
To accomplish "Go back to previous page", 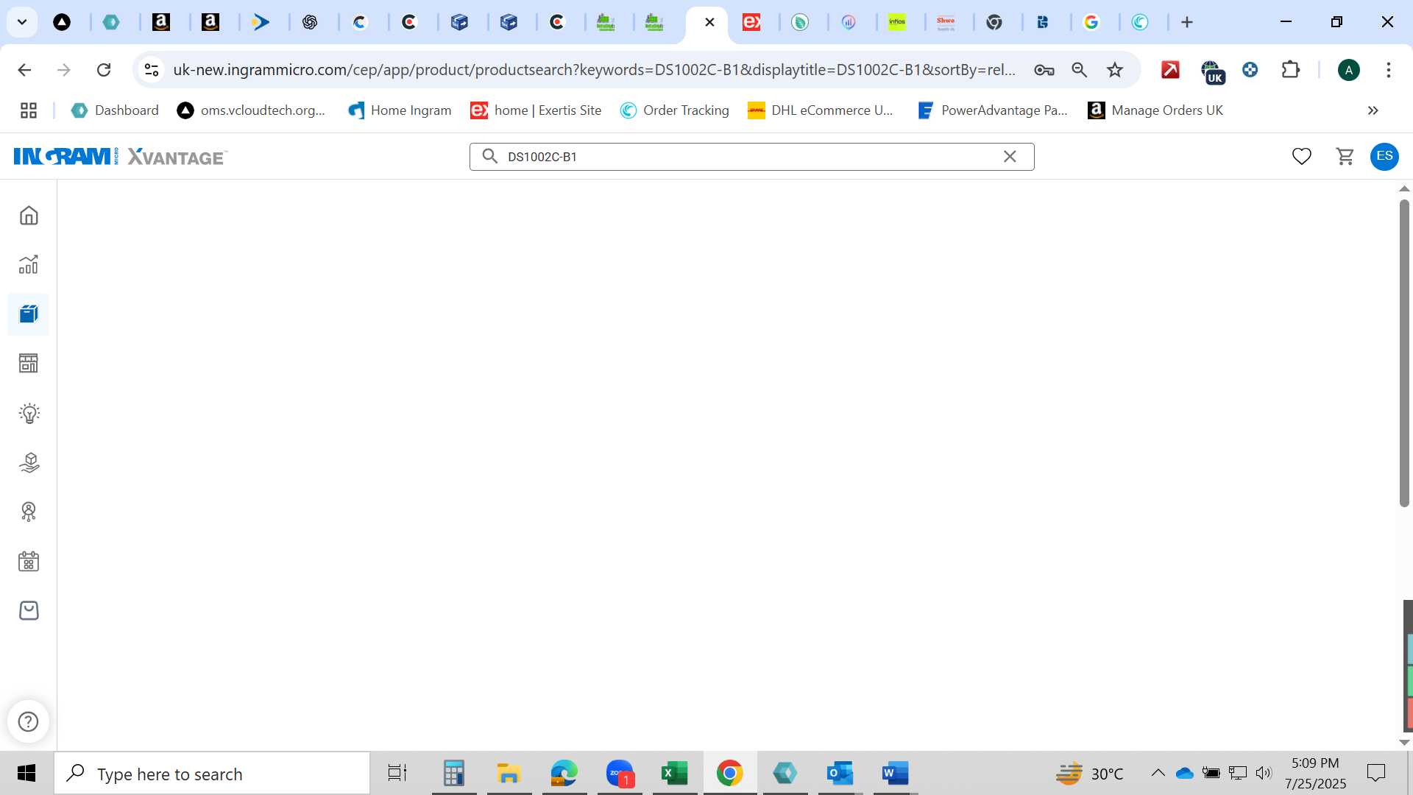I will click(x=24, y=70).
